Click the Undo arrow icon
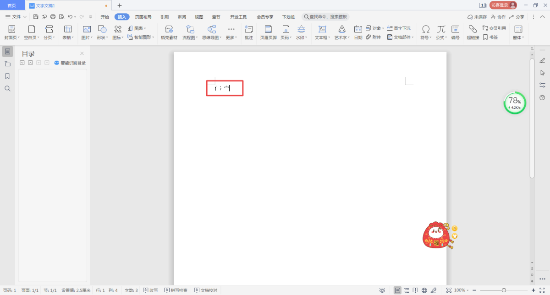 click(70, 17)
